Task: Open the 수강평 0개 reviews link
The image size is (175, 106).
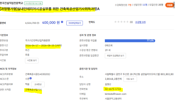Action: click(140, 22)
